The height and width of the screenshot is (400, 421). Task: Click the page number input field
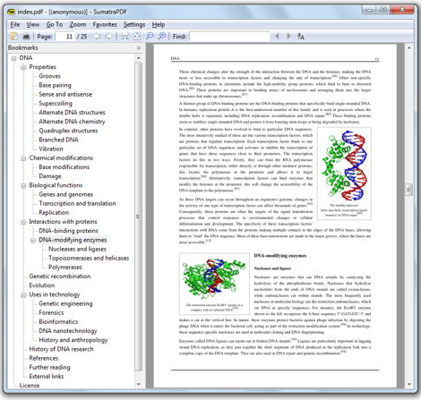click(x=65, y=37)
